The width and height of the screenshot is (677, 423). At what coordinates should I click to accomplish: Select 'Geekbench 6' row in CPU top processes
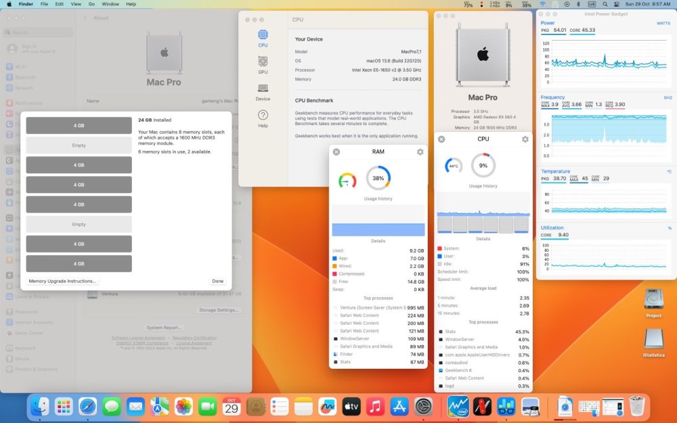point(483,370)
